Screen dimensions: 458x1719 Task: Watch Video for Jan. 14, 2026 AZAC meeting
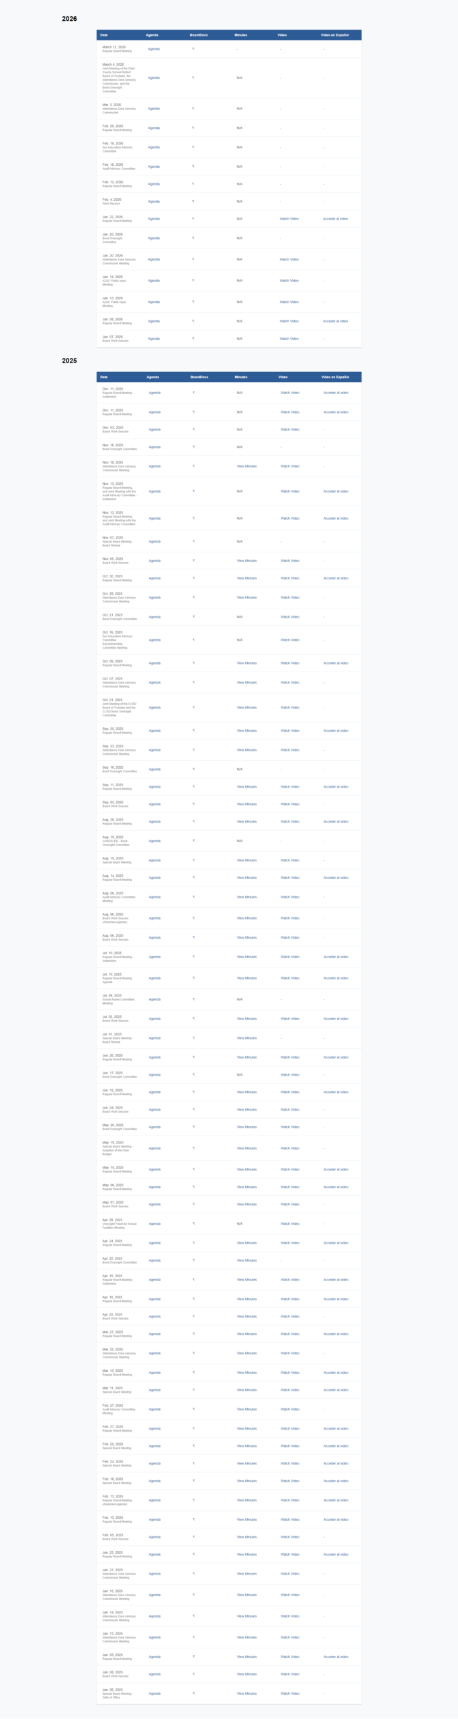tap(289, 281)
